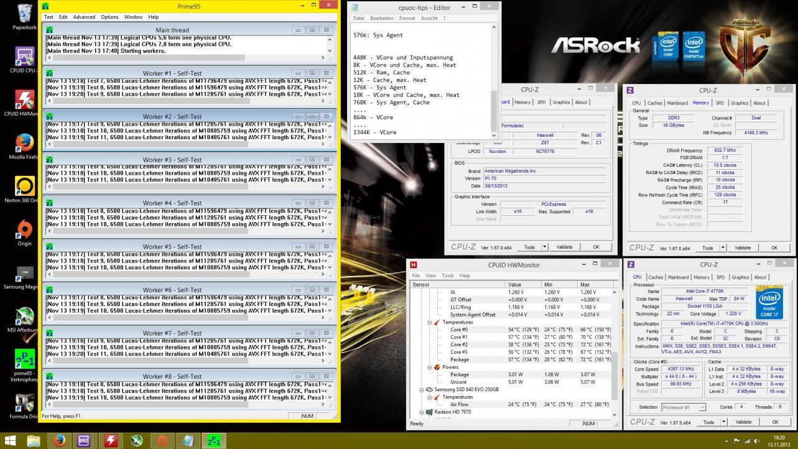
Task: Click OK in CPU-Z CPU window
Action: tap(775, 422)
